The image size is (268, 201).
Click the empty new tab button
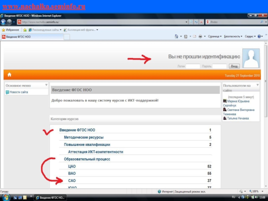67,37
